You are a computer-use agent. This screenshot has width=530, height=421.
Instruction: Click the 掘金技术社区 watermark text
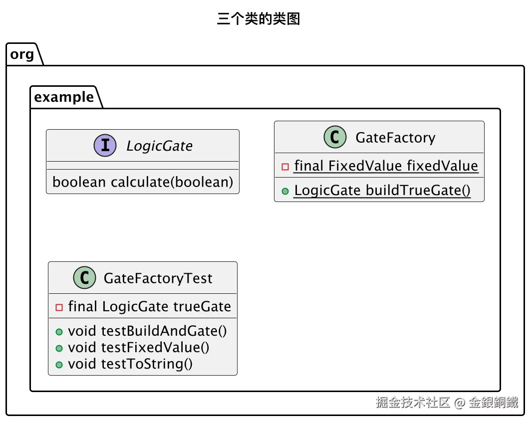(x=413, y=402)
